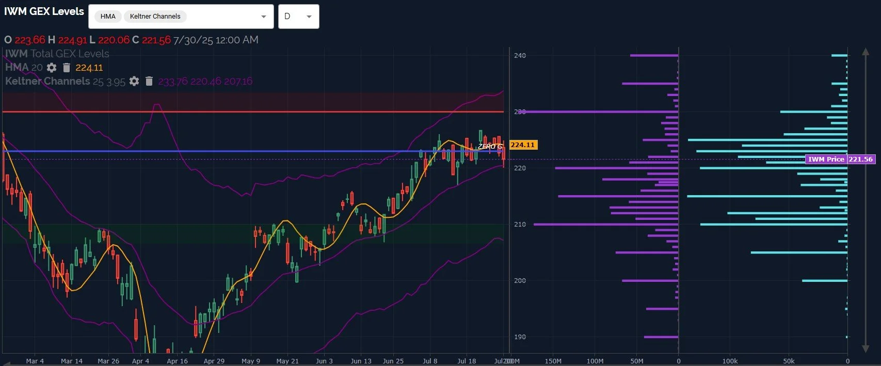Click the orange 224.11 HMA price tag
881x366 pixels.
coord(523,145)
